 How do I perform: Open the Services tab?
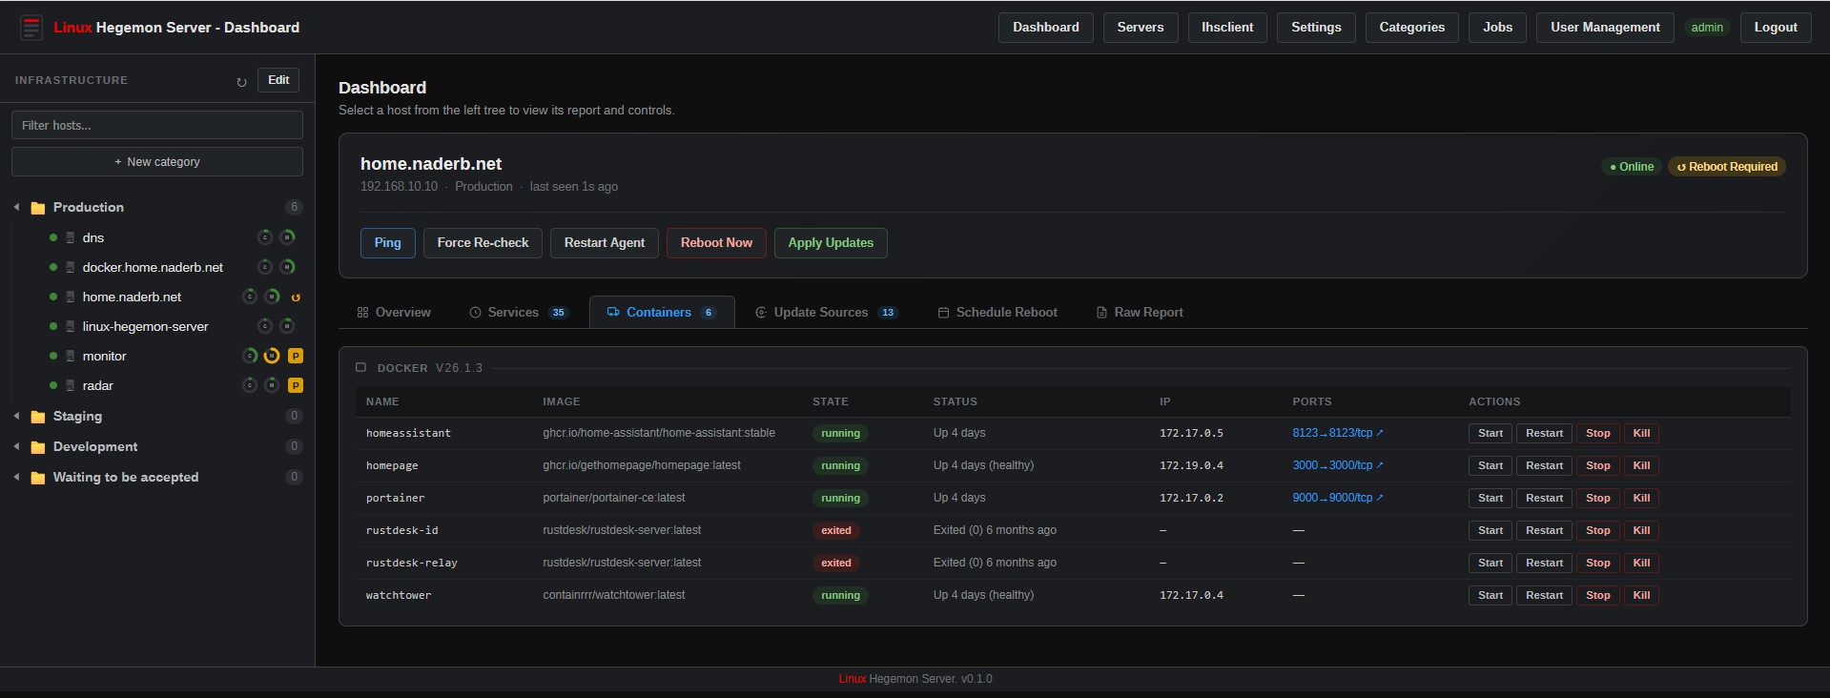(x=519, y=312)
